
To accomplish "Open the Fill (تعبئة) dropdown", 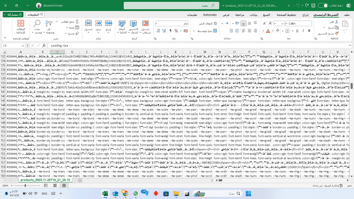I will 67,28.
